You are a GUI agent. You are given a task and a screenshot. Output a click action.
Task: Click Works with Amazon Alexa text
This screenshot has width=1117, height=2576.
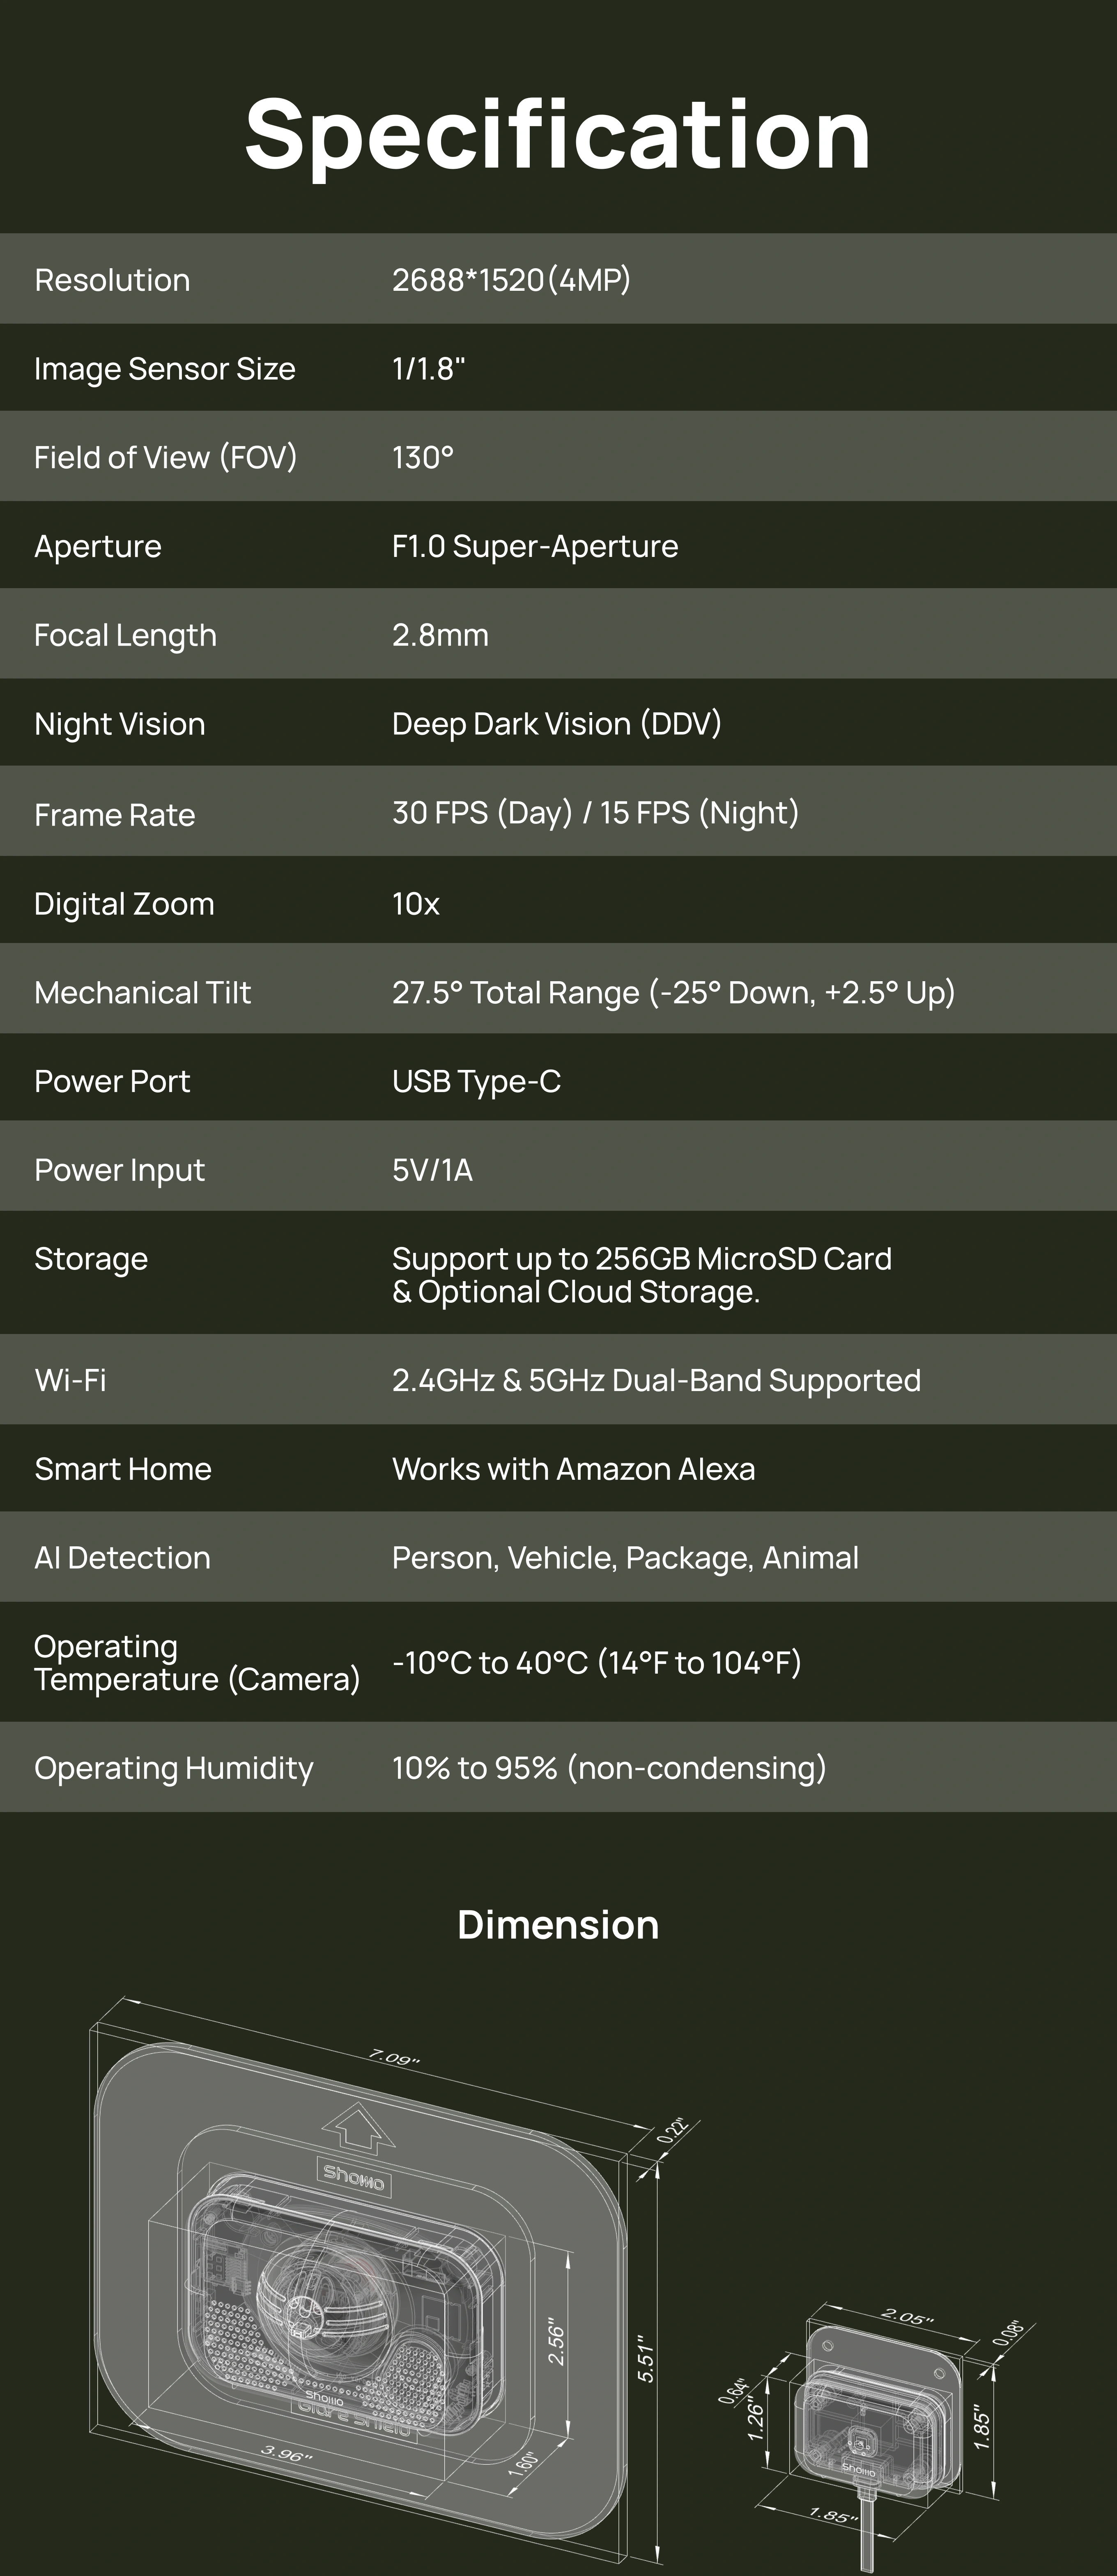tap(573, 1469)
